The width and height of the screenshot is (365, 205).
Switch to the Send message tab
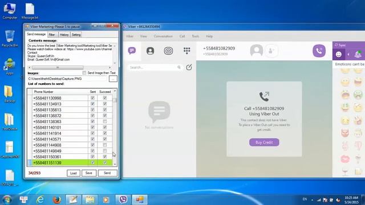(x=36, y=34)
